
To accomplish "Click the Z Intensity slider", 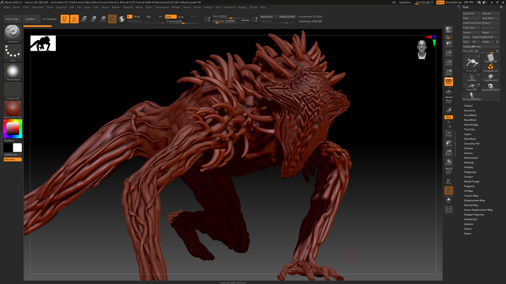I will [182, 21].
